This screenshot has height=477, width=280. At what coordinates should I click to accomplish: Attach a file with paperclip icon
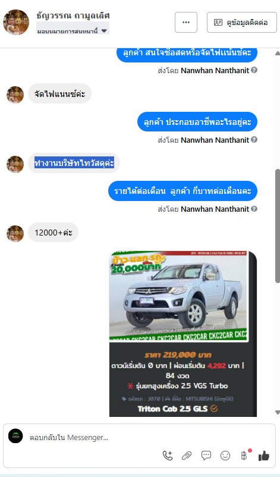(186, 456)
